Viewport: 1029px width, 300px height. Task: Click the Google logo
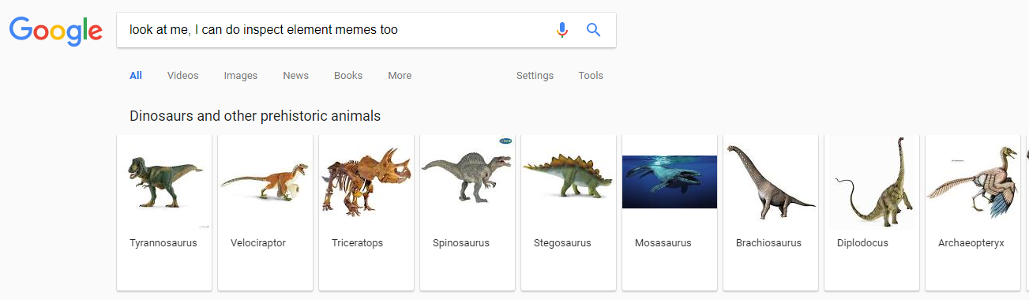click(x=55, y=31)
